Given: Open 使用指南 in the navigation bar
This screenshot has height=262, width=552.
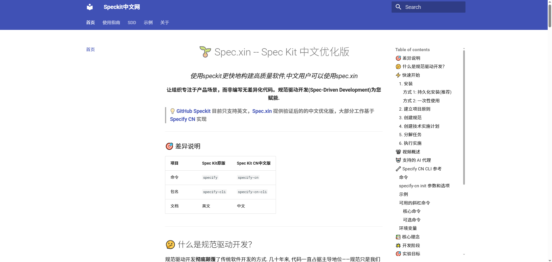Looking at the screenshot, I should [111, 22].
